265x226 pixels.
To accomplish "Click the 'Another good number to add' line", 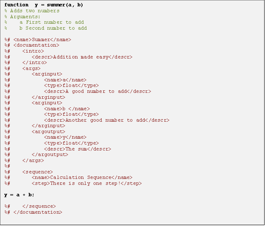I will point(107,120).
